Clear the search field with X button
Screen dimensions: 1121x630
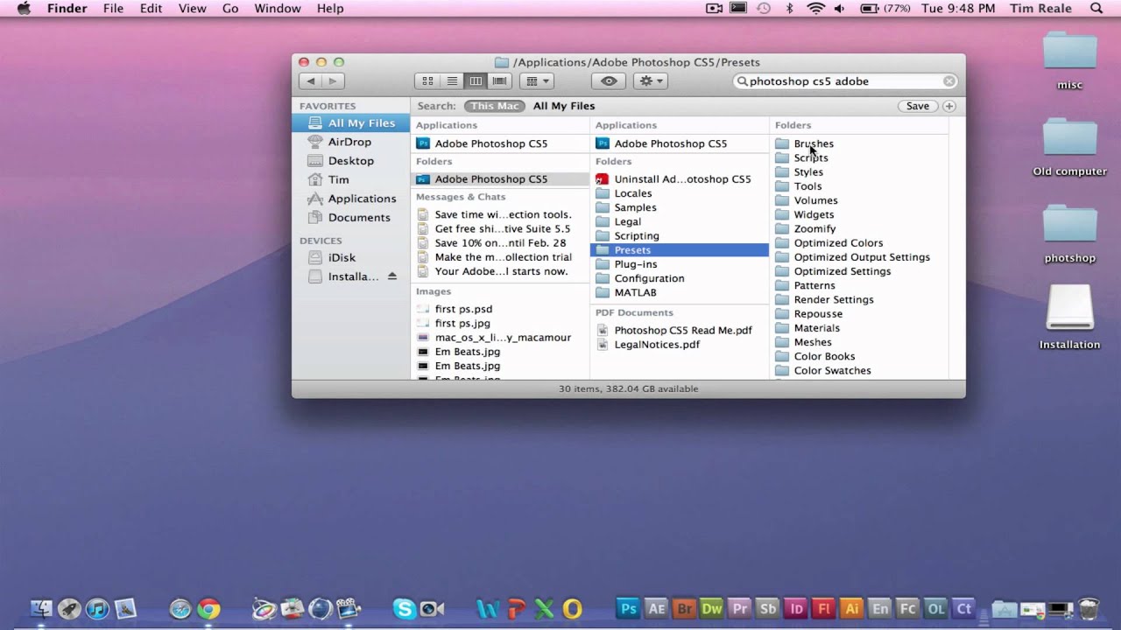coord(949,80)
